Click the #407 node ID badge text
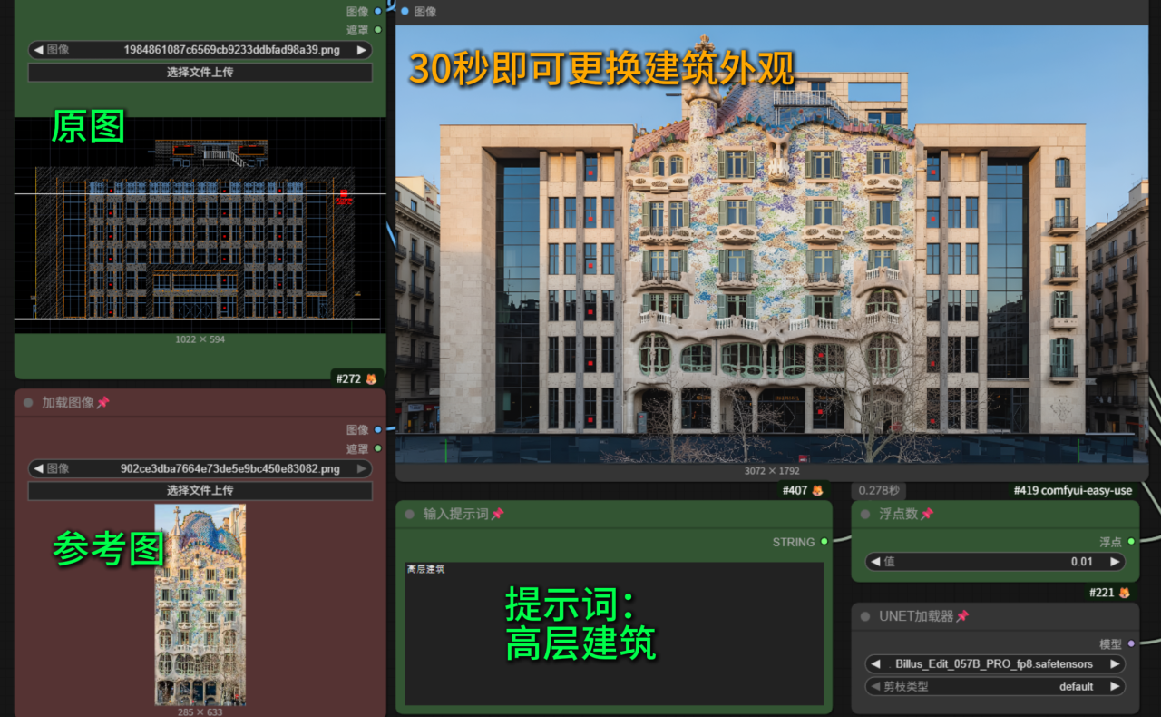The image size is (1161, 717). 795,490
